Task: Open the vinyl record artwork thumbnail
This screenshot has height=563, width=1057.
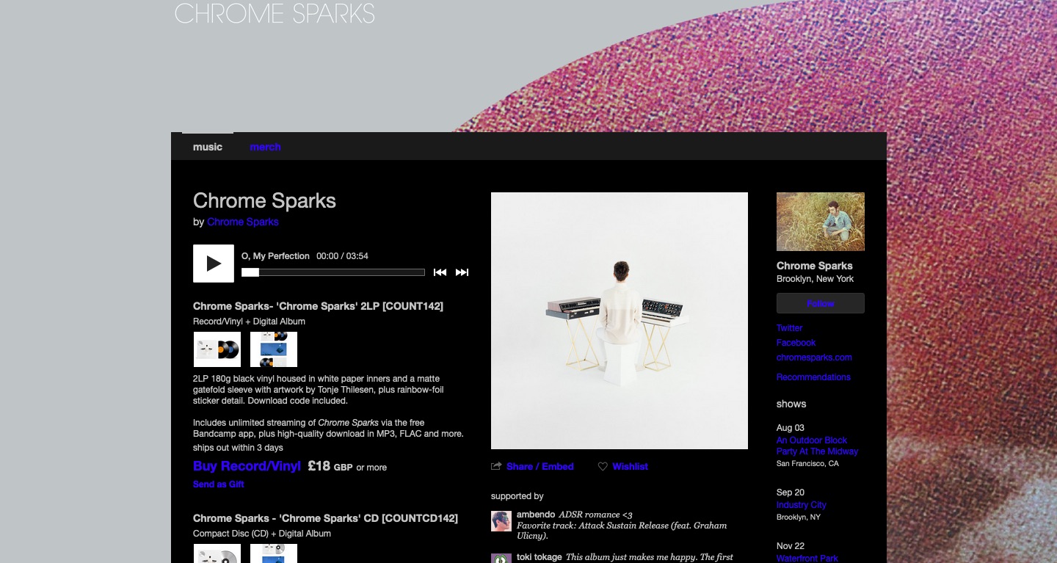Action: [x=216, y=349]
